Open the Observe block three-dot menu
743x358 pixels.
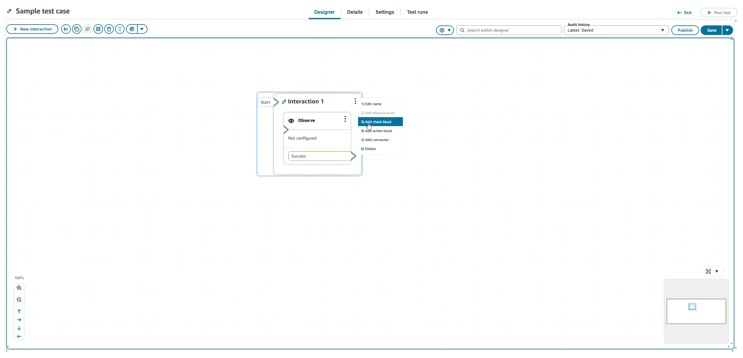point(345,119)
